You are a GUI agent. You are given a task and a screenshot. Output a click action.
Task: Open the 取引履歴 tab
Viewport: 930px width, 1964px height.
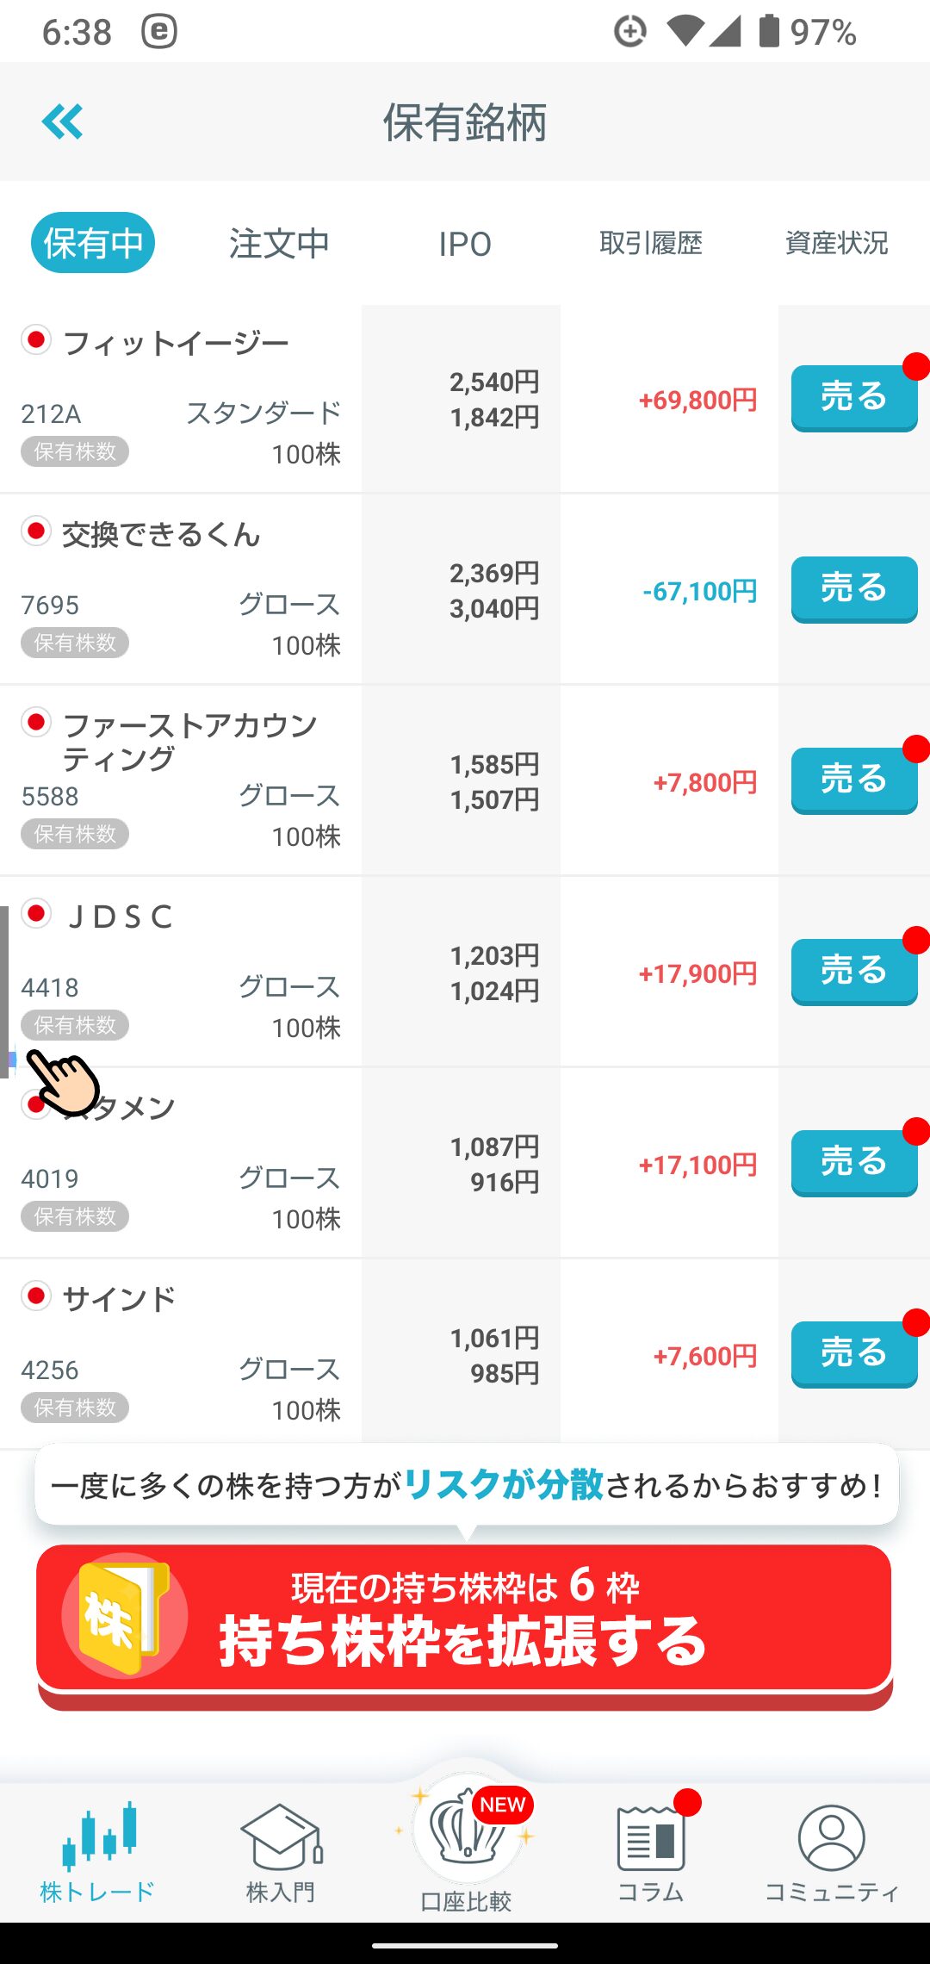point(651,243)
